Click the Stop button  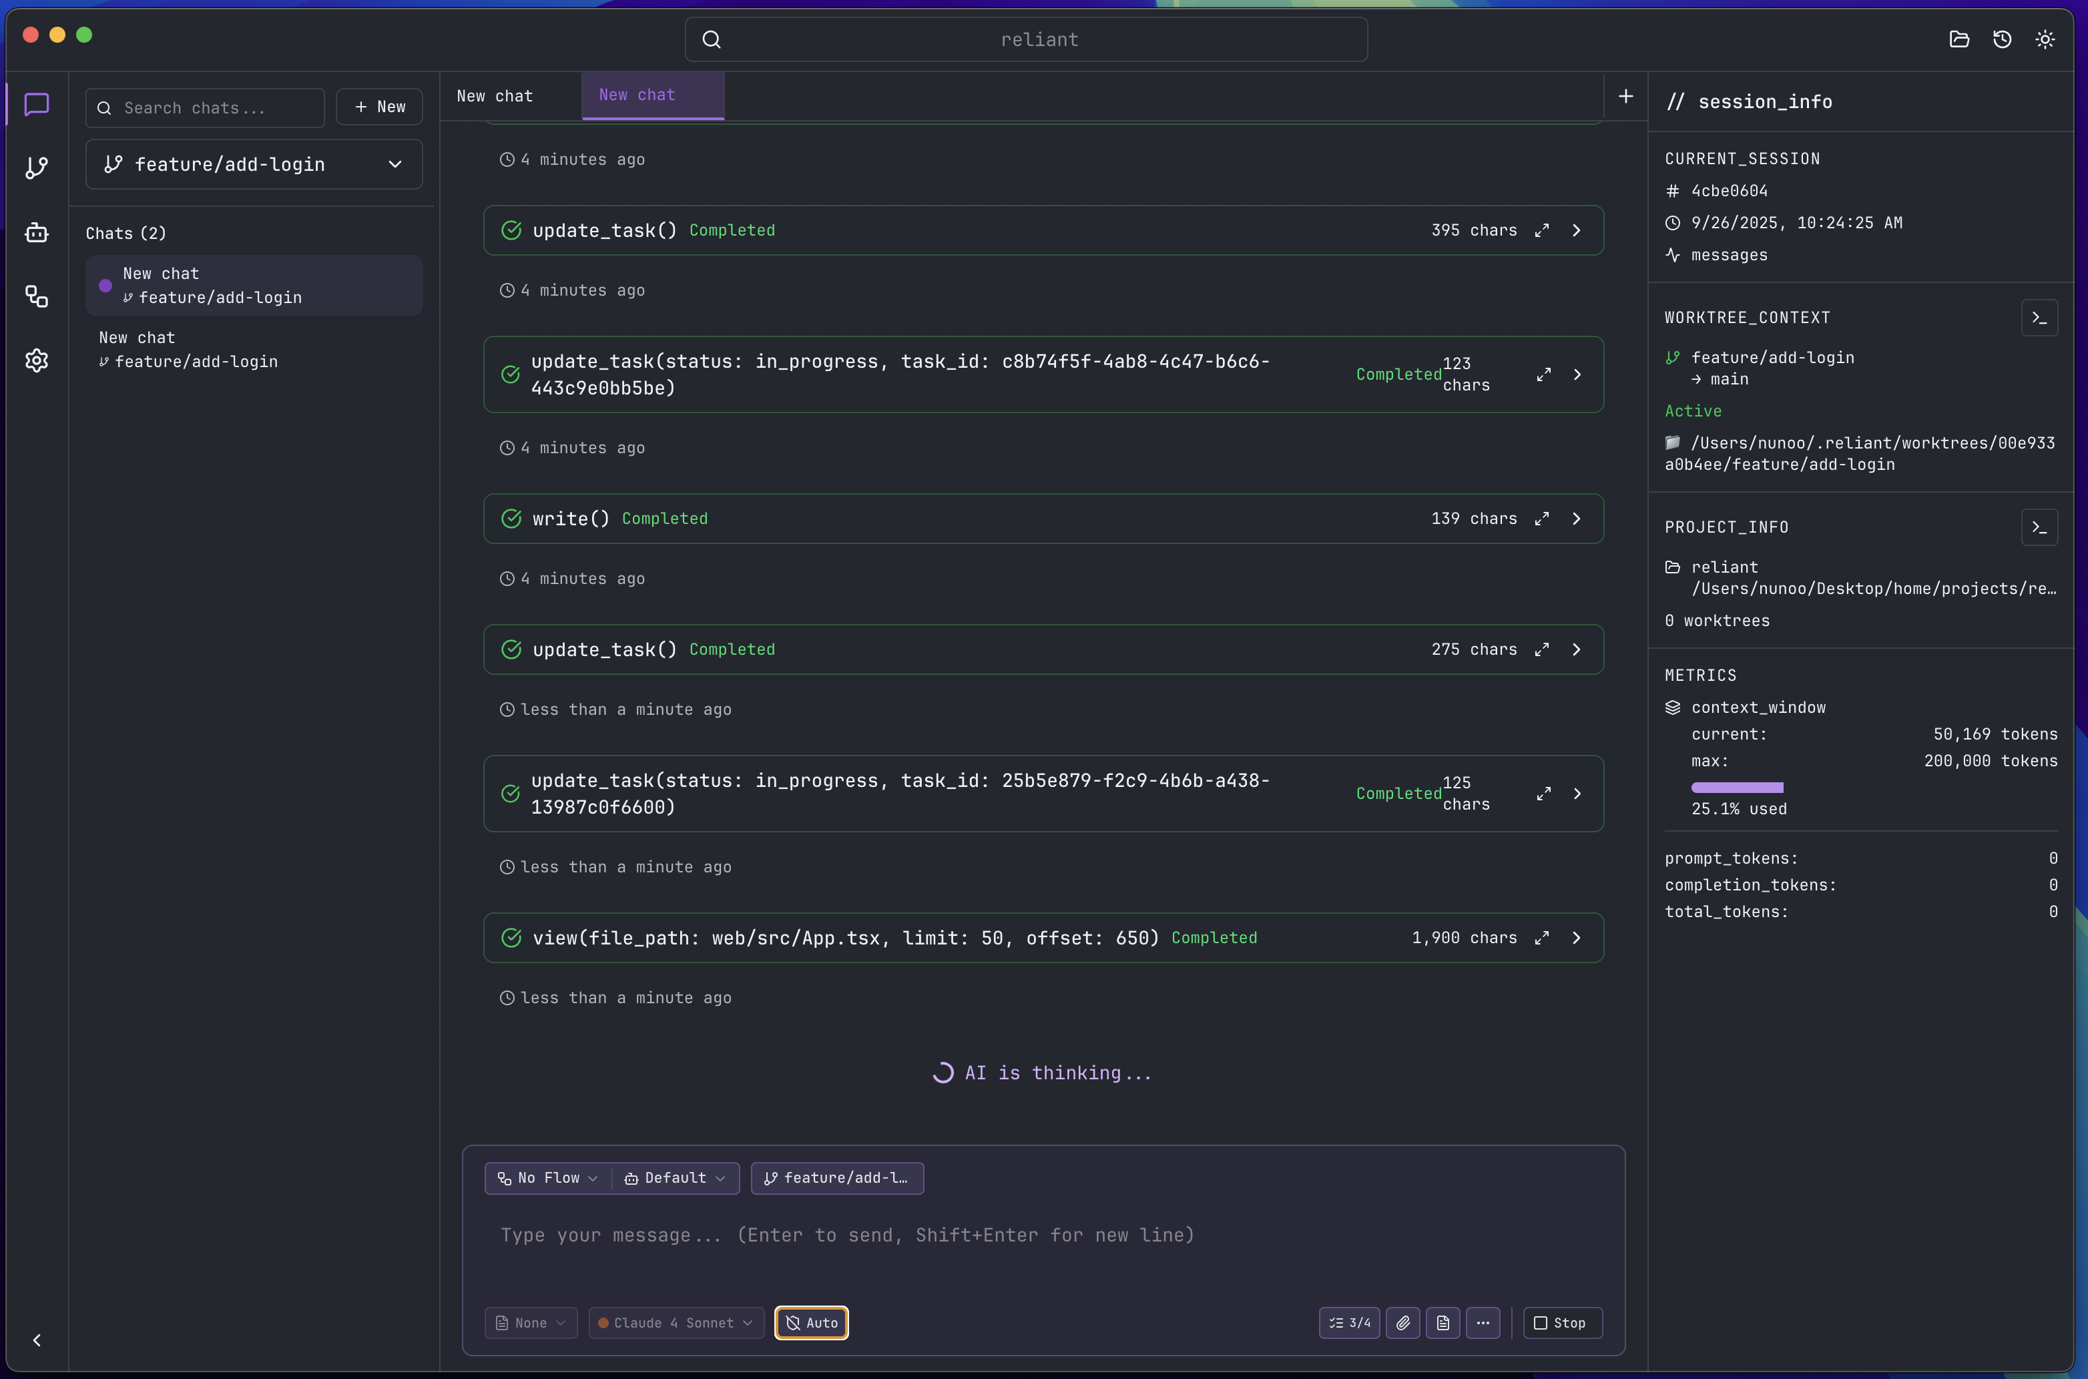click(x=1561, y=1323)
